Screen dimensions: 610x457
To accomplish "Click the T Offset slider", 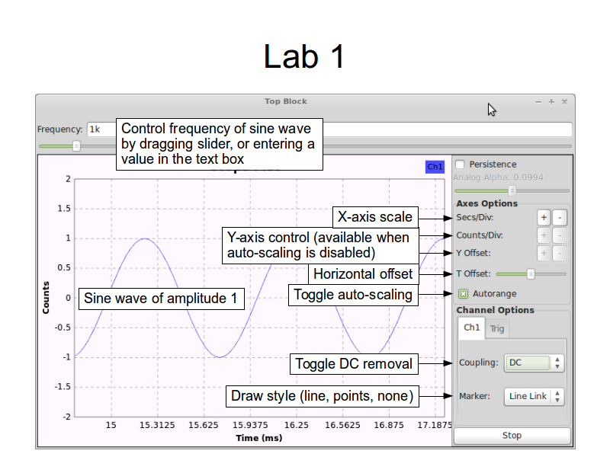I will pyautogui.click(x=531, y=273).
